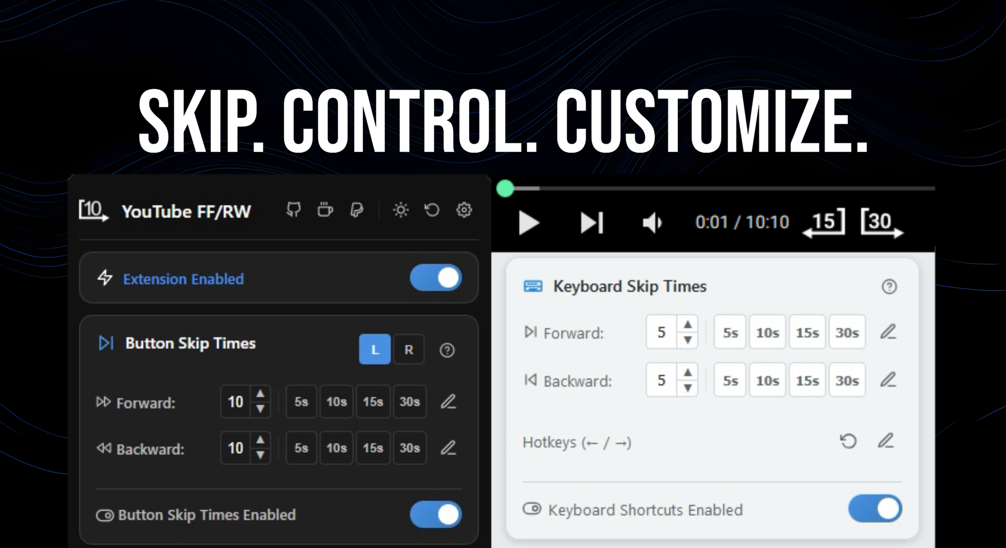The image size is (1006, 548).
Task: Click the 0:01 / 10:10 time display
Action: click(x=742, y=222)
